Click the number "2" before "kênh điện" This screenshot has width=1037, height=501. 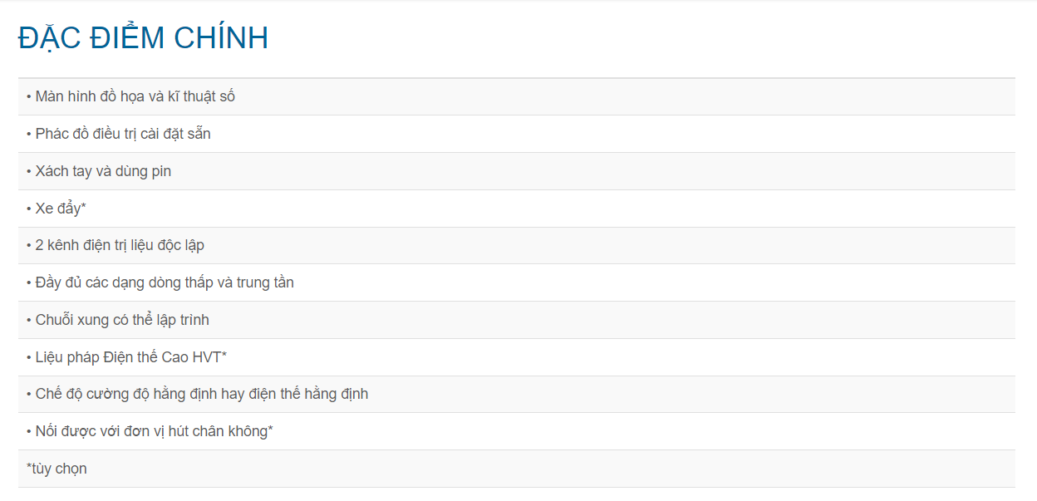click(40, 245)
